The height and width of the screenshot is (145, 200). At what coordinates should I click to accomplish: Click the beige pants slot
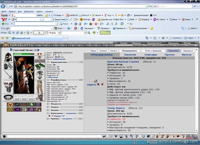[40, 87]
